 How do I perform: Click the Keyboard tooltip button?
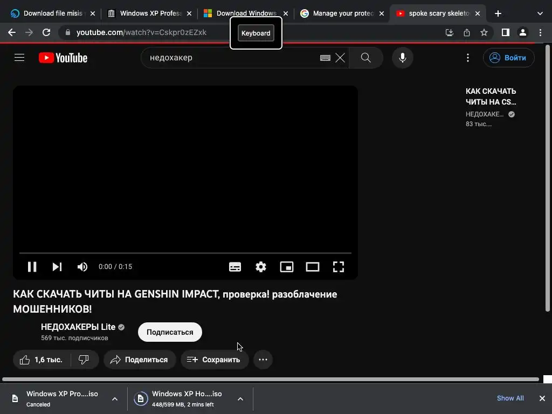pos(256,33)
